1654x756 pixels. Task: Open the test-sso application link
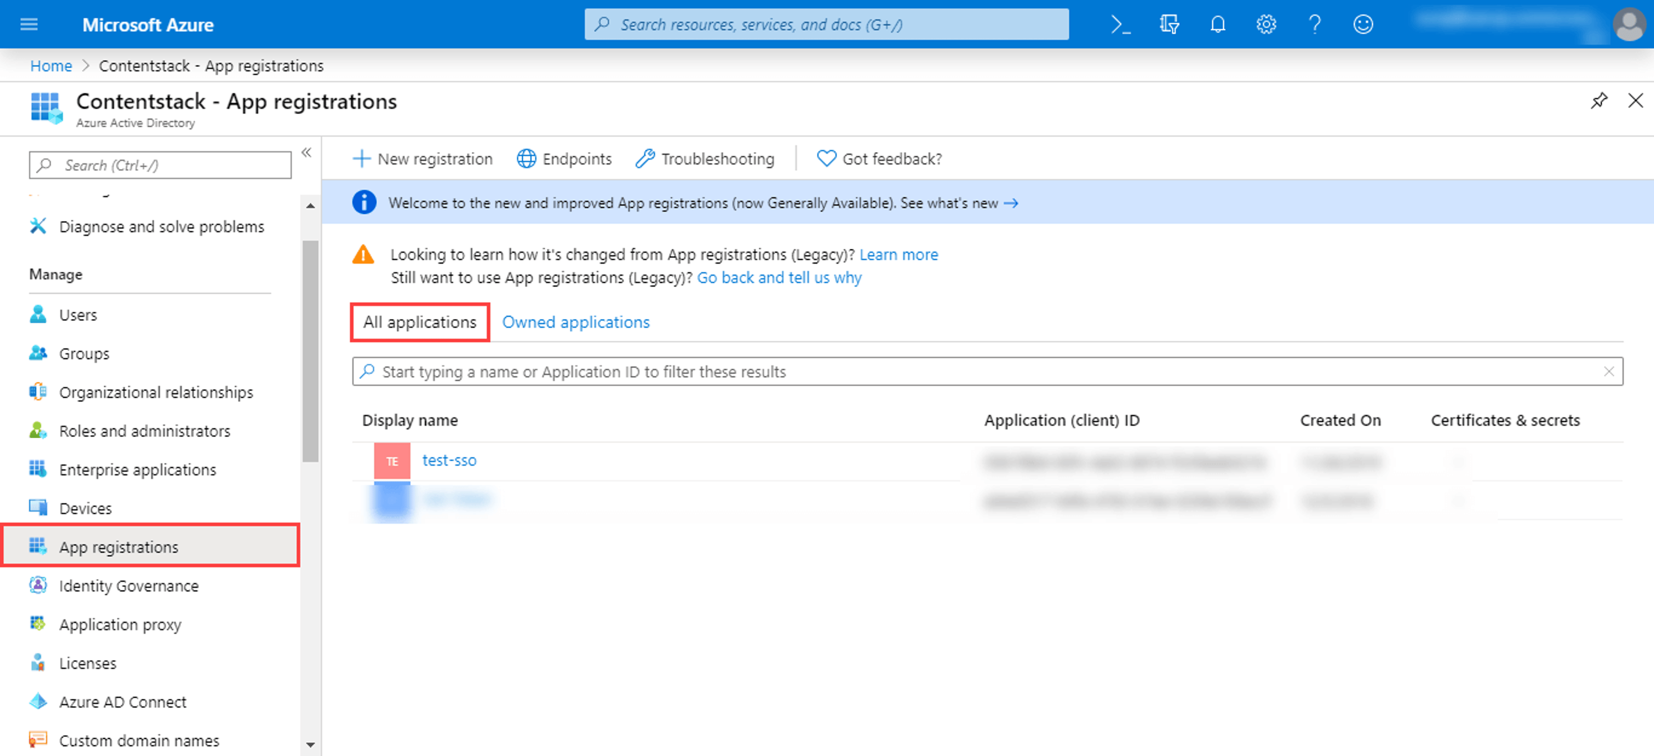[449, 460]
